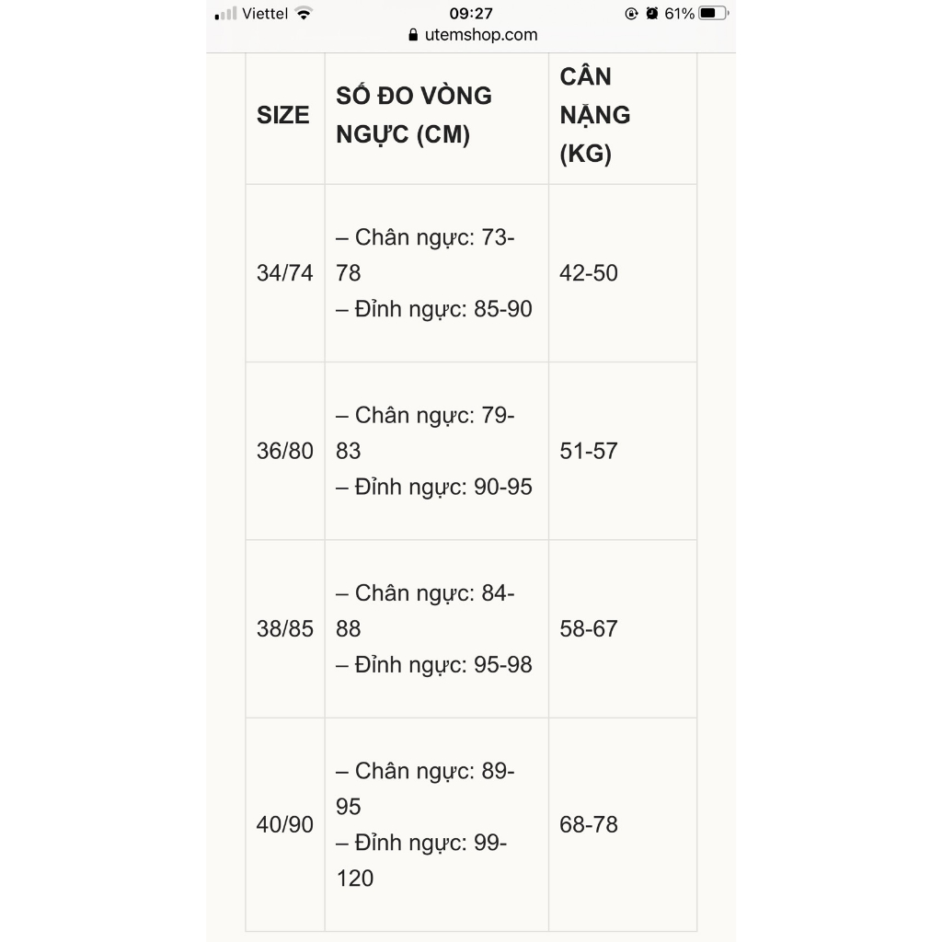
Task: Tap the 34/74 size cell
Action: 285,272
